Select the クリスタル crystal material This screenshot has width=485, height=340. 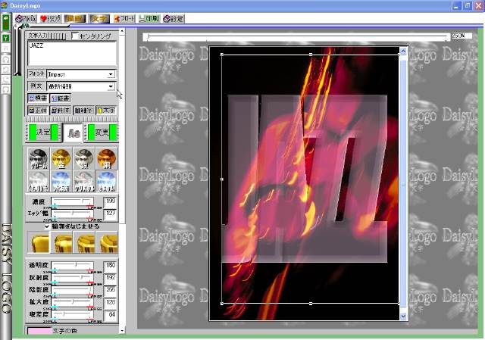(84, 182)
